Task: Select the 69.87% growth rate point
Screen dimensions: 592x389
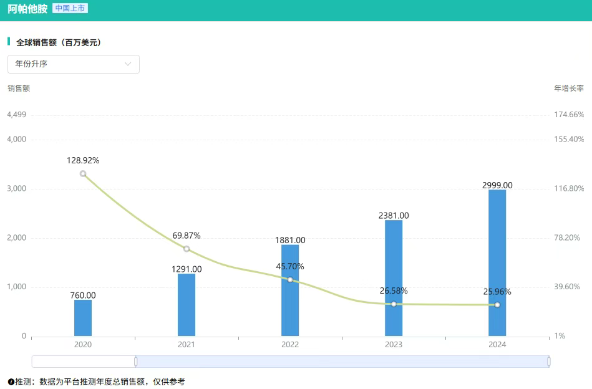Action: (x=187, y=249)
